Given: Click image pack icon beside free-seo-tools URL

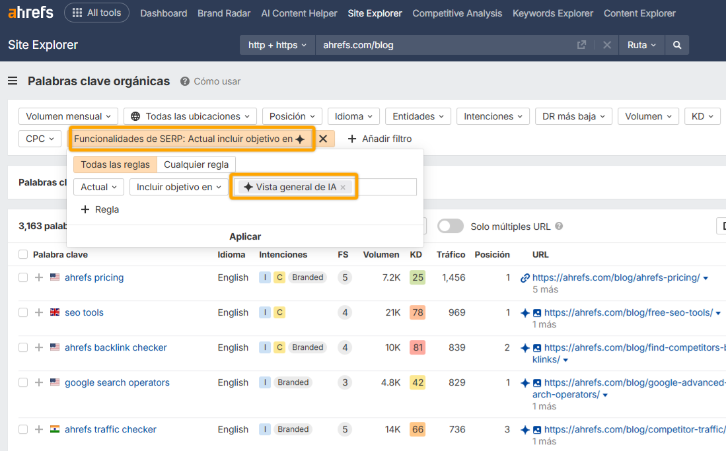Looking at the screenshot, I should click(537, 313).
